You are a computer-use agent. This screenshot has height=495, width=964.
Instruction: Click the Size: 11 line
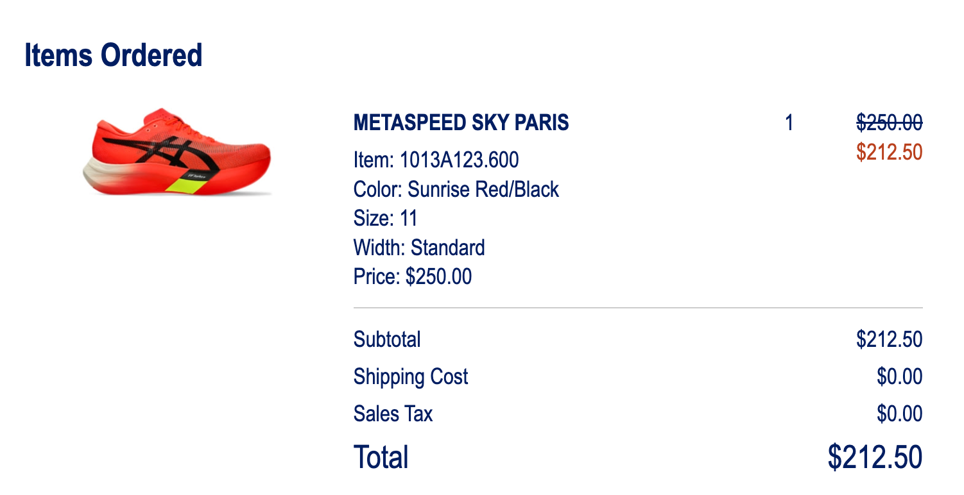tap(385, 218)
